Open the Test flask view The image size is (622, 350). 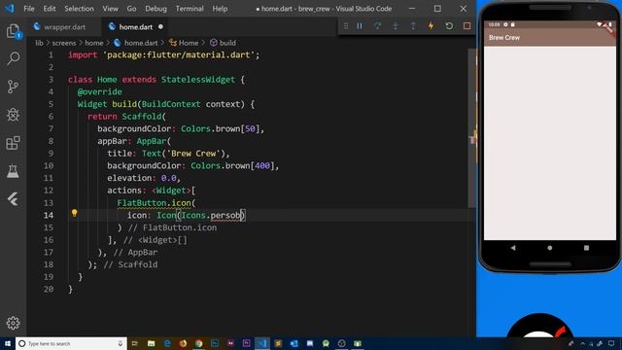(x=13, y=171)
